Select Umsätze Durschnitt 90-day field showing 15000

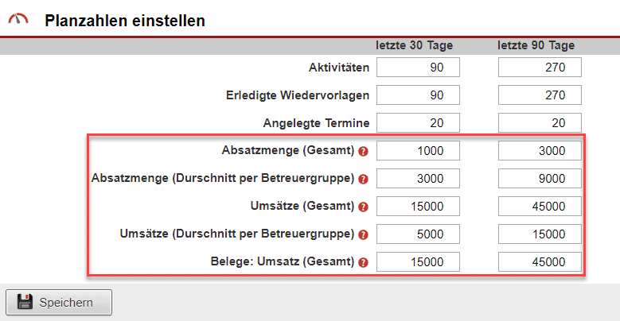coord(540,234)
